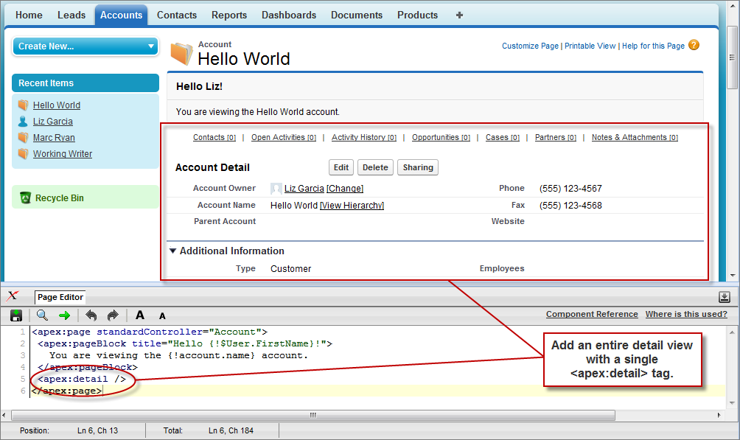
Task: Minimize Page Editor using the down-arrow button
Action: [723, 298]
